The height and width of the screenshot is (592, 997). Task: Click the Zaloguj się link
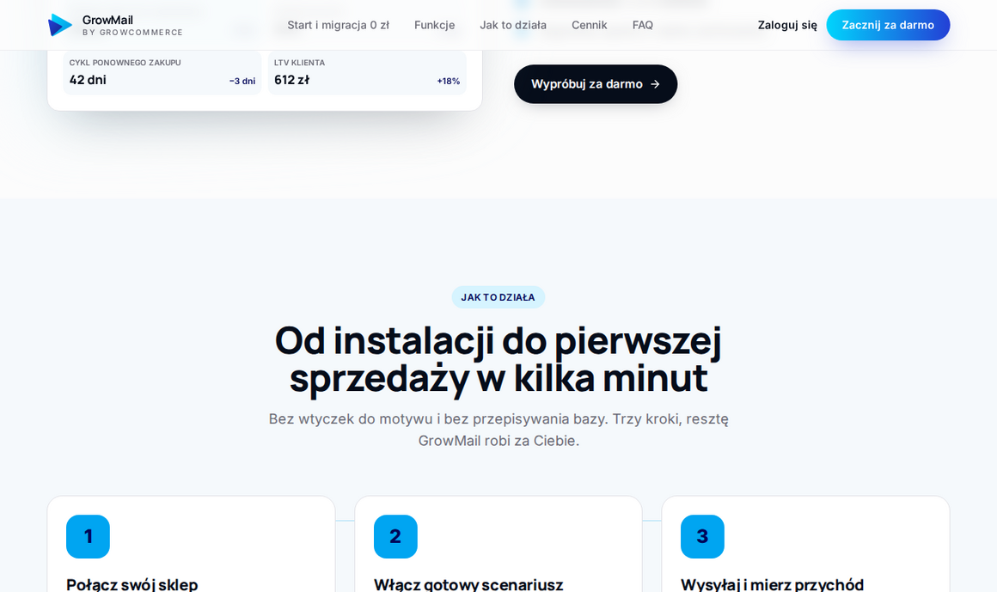tap(787, 25)
